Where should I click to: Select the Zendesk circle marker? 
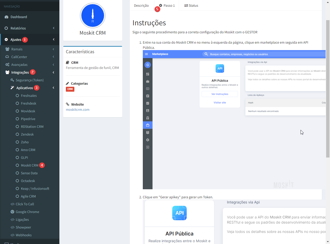pyautogui.click(x=17, y=135)
